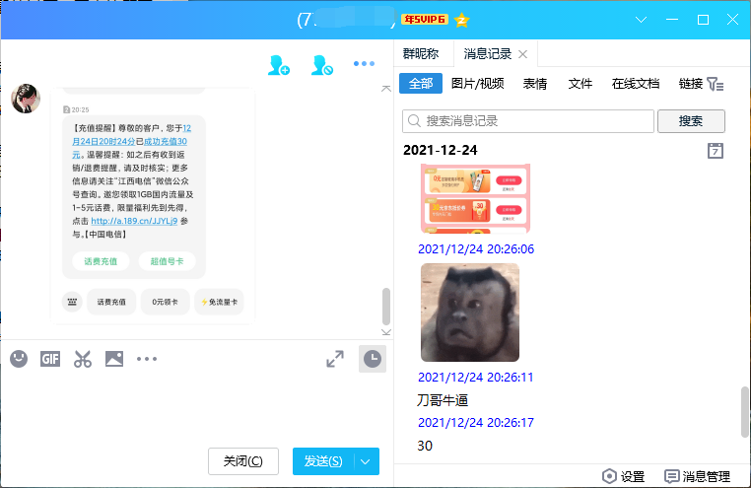The height and width of the screenshot is (488, 751).
Task: Open the message filter icon
Action: 716,84
